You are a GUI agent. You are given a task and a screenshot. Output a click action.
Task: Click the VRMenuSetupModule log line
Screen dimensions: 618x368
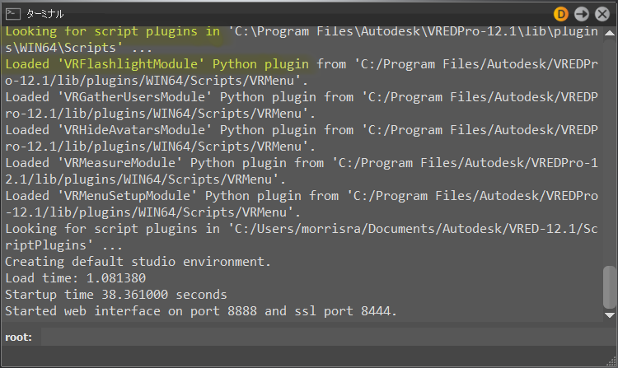302,204
